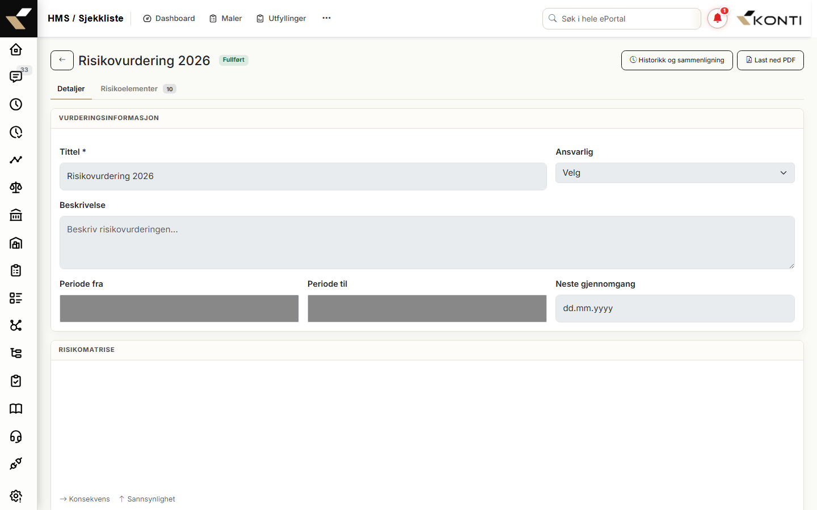Click the RISIKOMATRISE section header
Image resolution: width=817 pixels, height=510 pixels.
click(87, 350)
